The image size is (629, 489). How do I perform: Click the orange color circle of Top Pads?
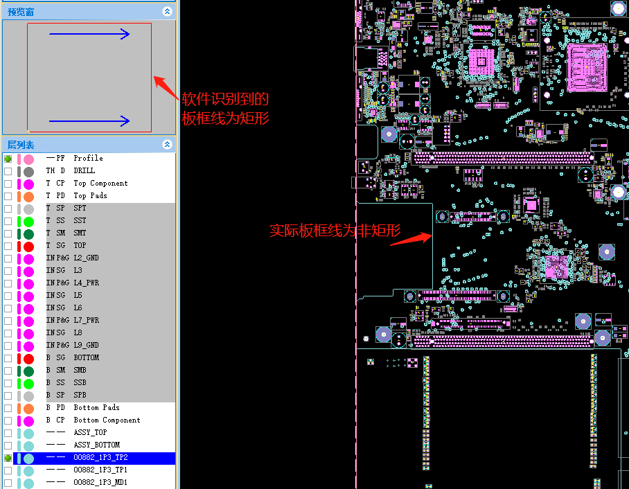tap(28, 197)
